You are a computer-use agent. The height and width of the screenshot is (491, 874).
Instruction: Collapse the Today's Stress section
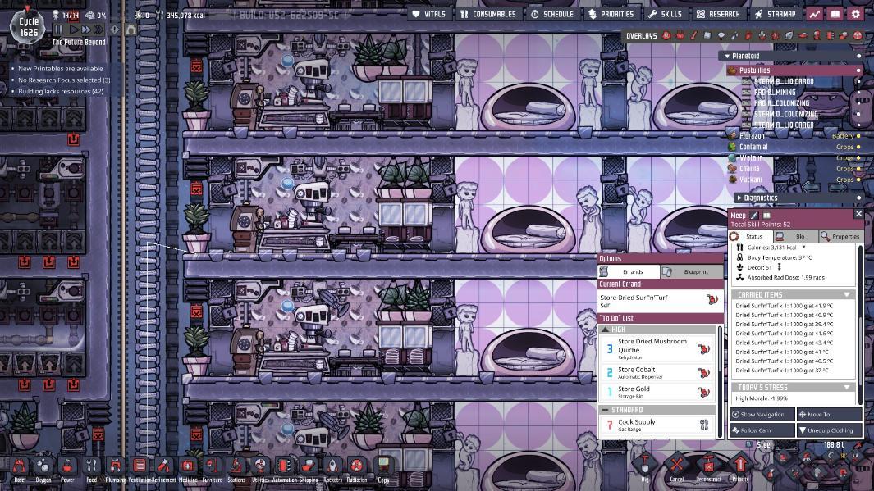[847, 387]
